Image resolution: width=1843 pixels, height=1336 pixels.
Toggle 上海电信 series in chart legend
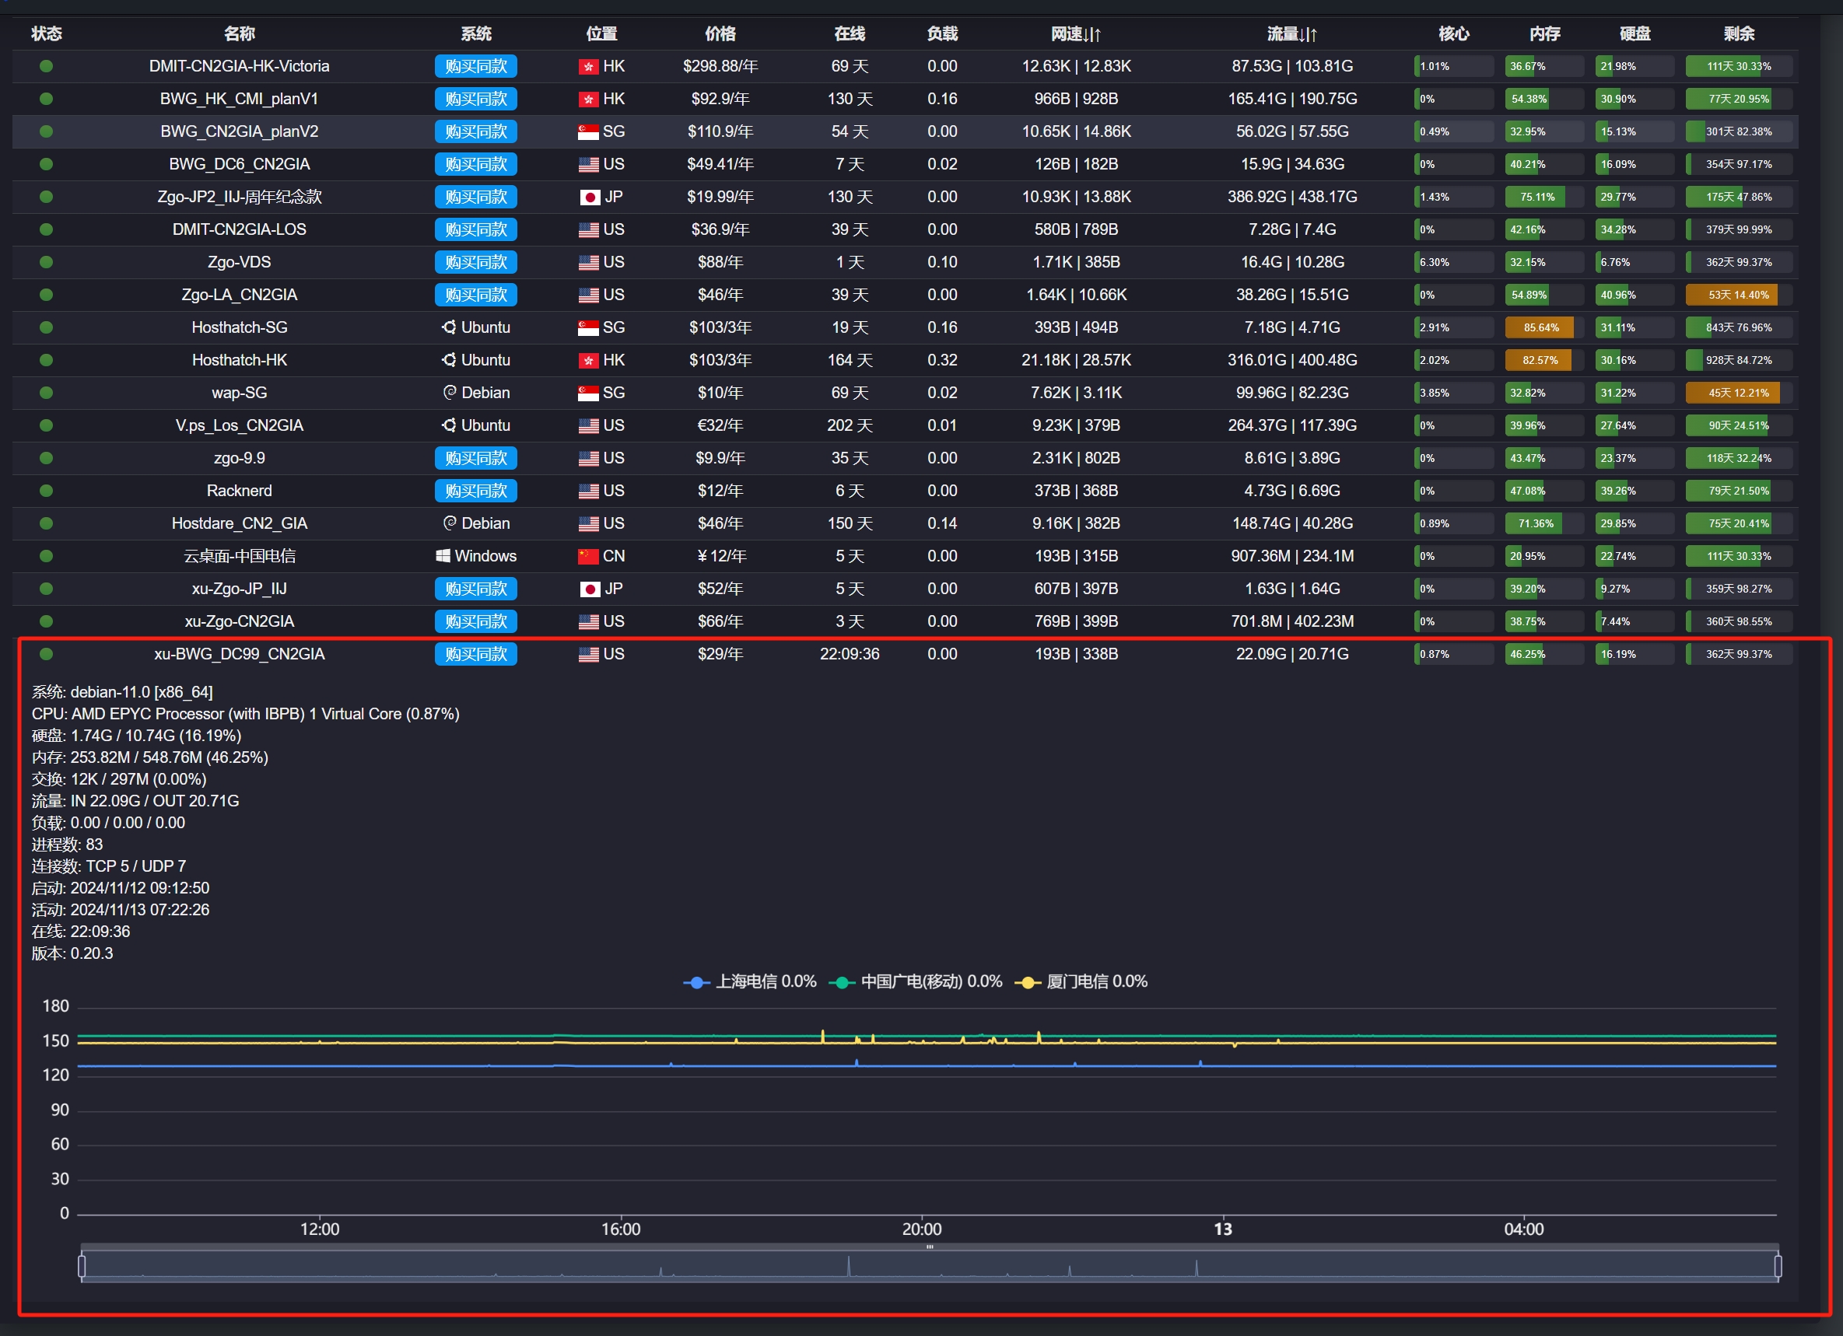(x=749, y=981)
